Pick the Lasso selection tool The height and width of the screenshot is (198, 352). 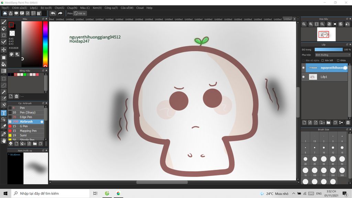click(x=3, y=85)
